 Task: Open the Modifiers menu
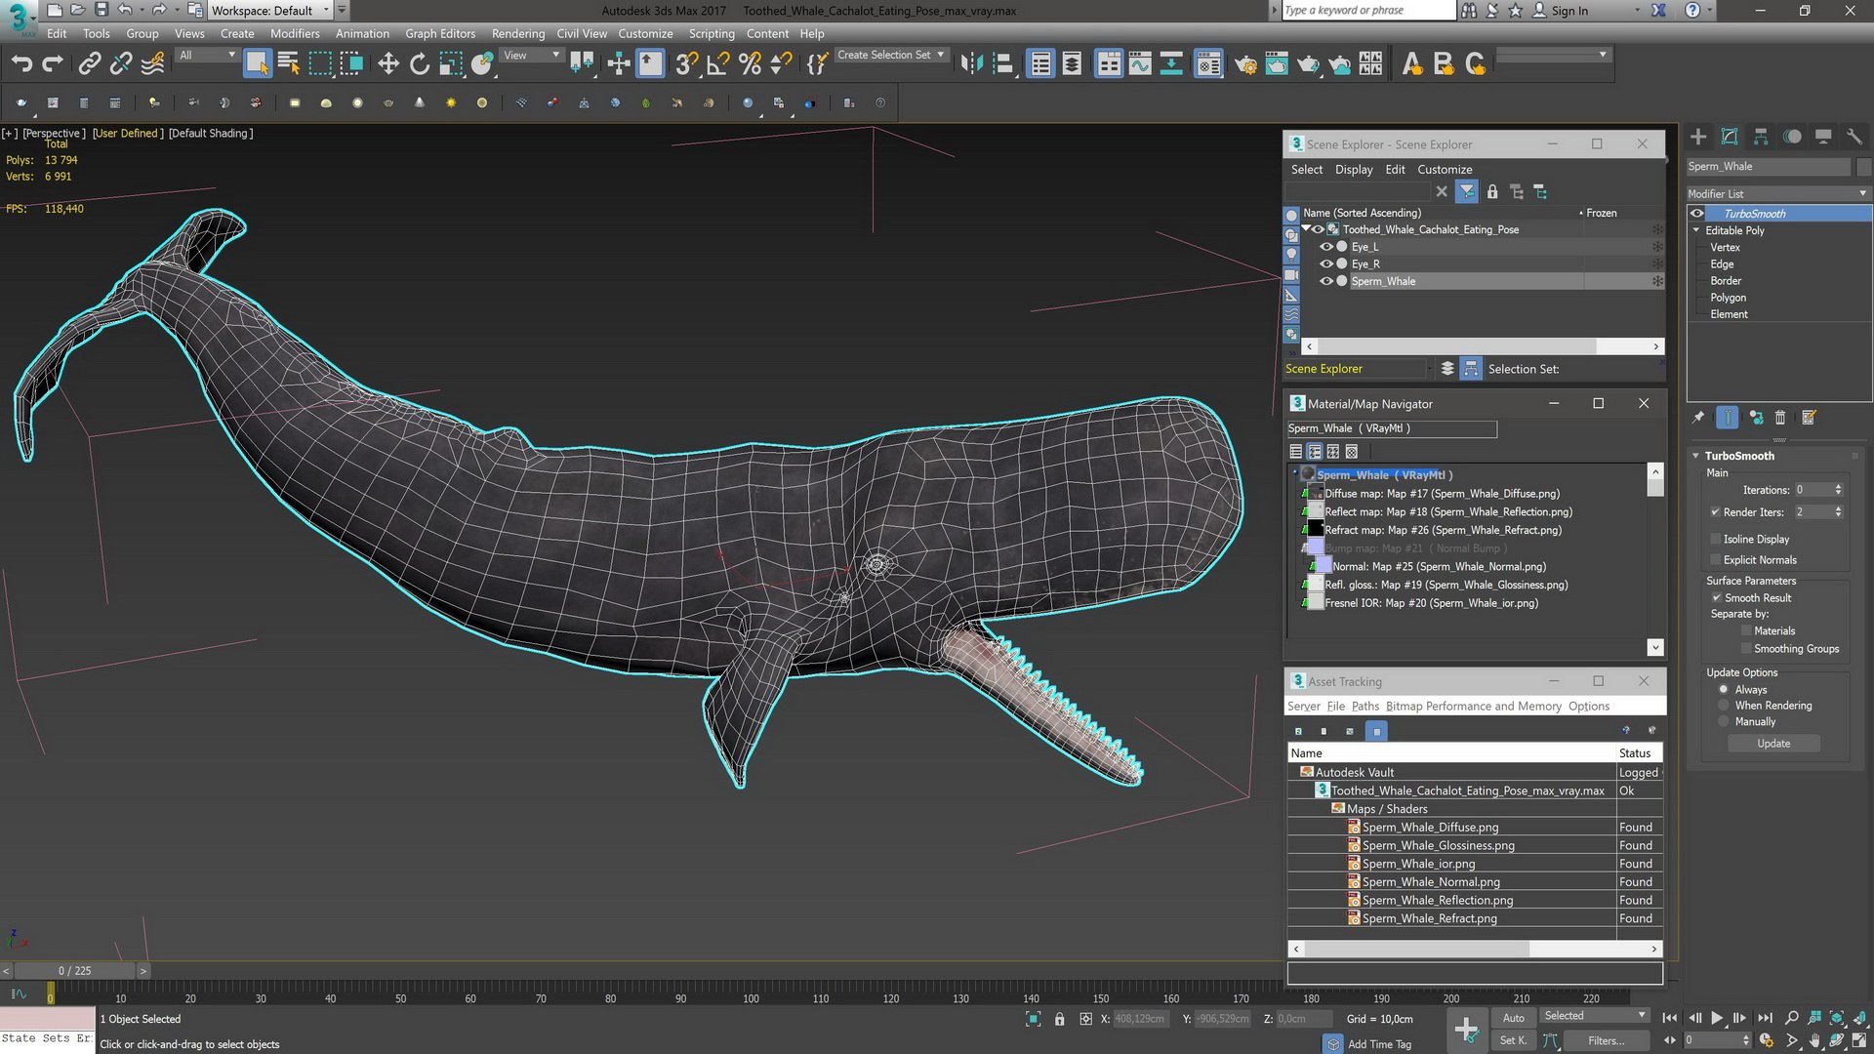295,33
